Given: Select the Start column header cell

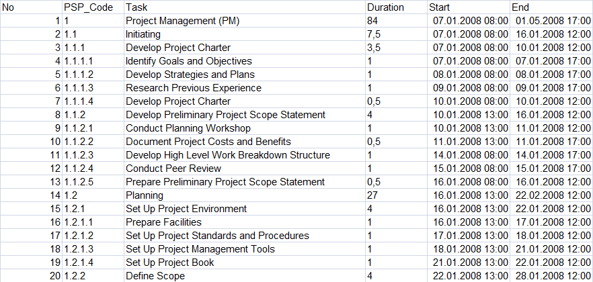Looking at the screenshot, I should tap(469, 7).
